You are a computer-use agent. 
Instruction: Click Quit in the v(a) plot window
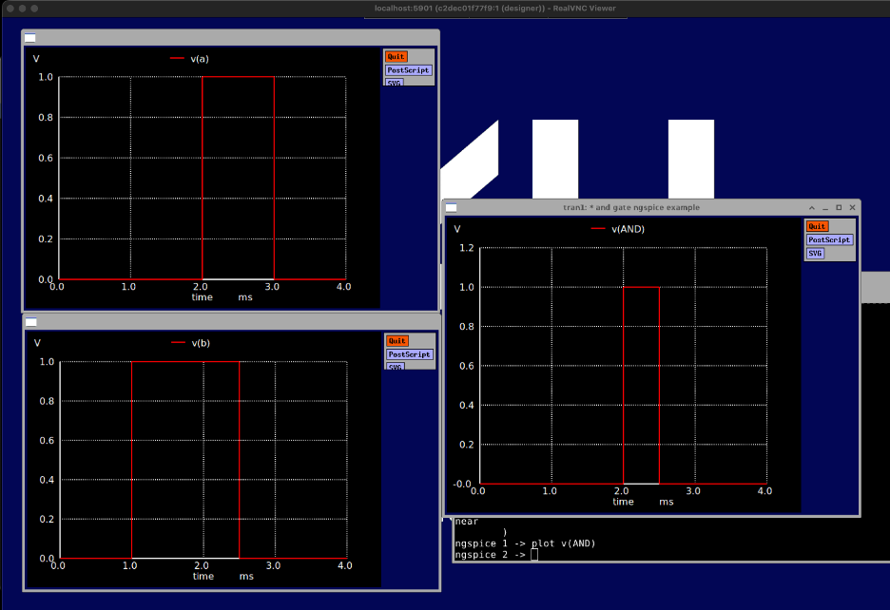click(396, 57)
